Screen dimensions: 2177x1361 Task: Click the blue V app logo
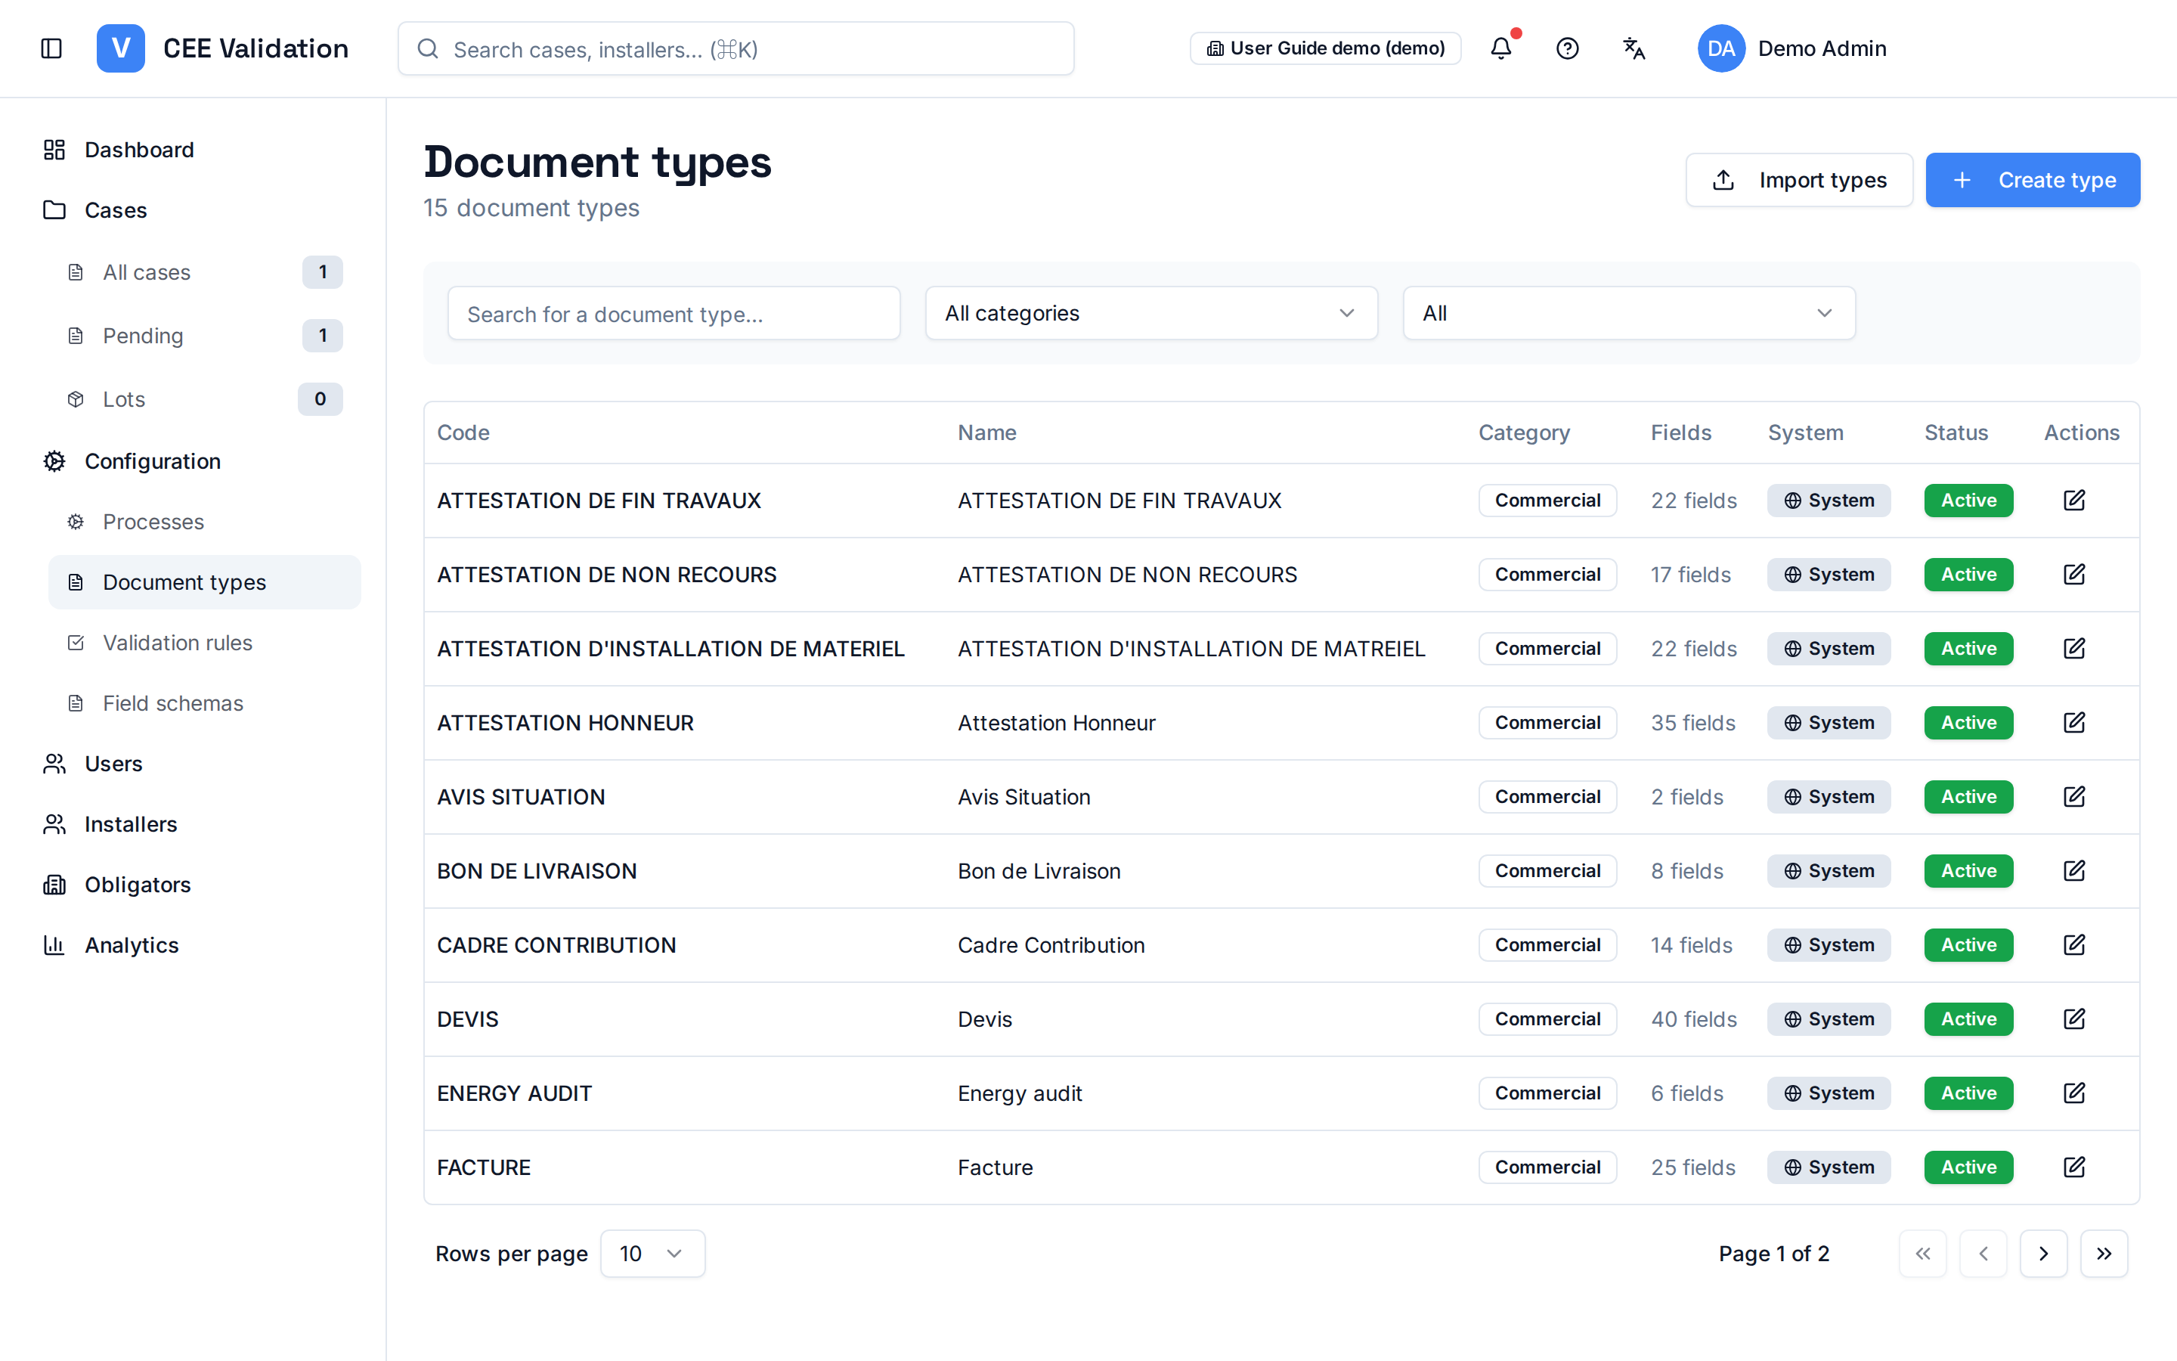(x=120, y=48)
